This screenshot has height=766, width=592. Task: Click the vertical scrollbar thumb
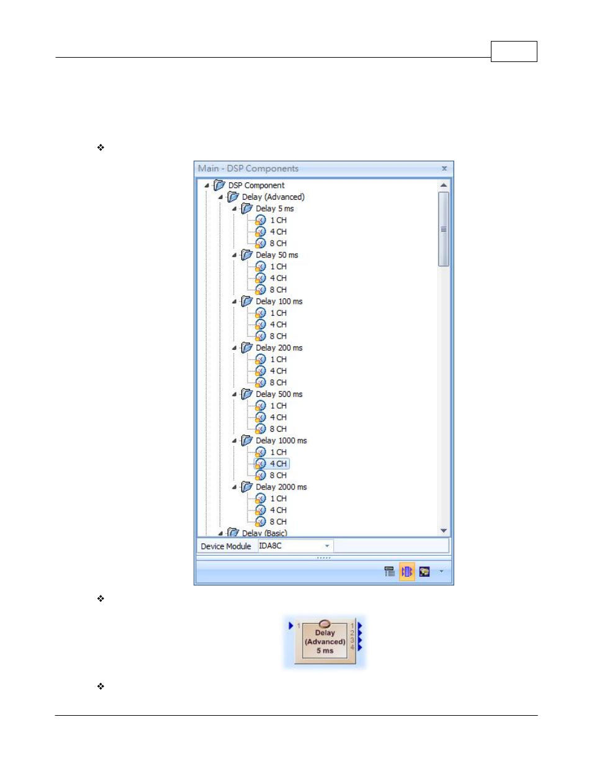(444, 229)
